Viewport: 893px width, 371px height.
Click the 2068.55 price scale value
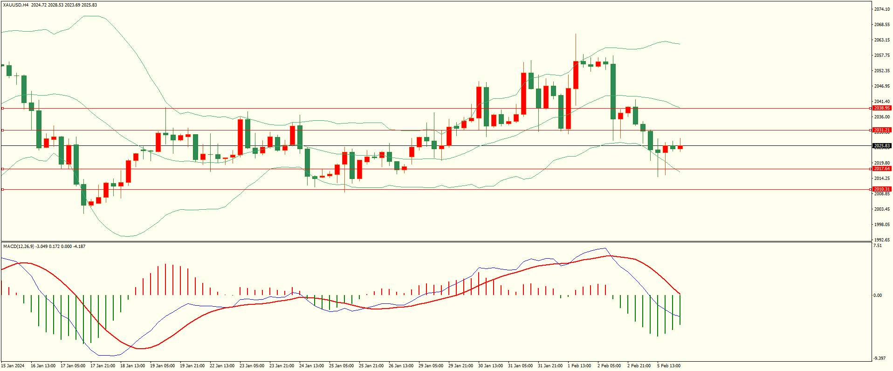pos(882,25)
